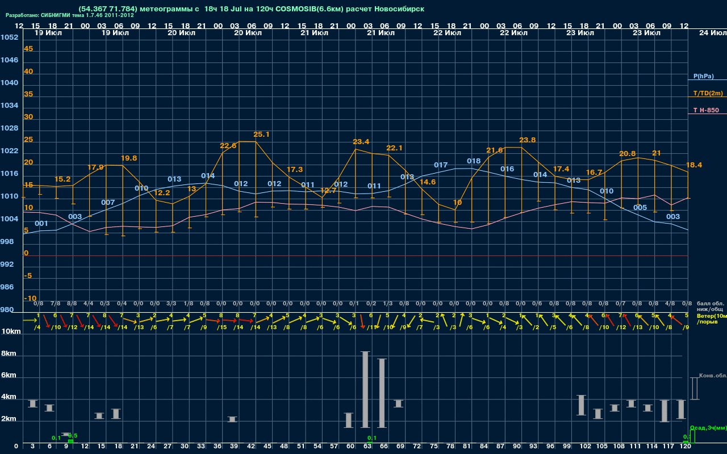Select the 15.2 temperature label
The height and width of the screenshot is (454, 727).
click(62, 179)
